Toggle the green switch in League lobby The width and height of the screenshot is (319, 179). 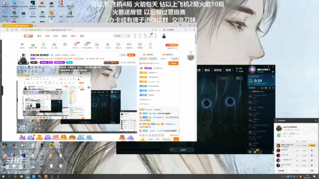pos(239,78)
